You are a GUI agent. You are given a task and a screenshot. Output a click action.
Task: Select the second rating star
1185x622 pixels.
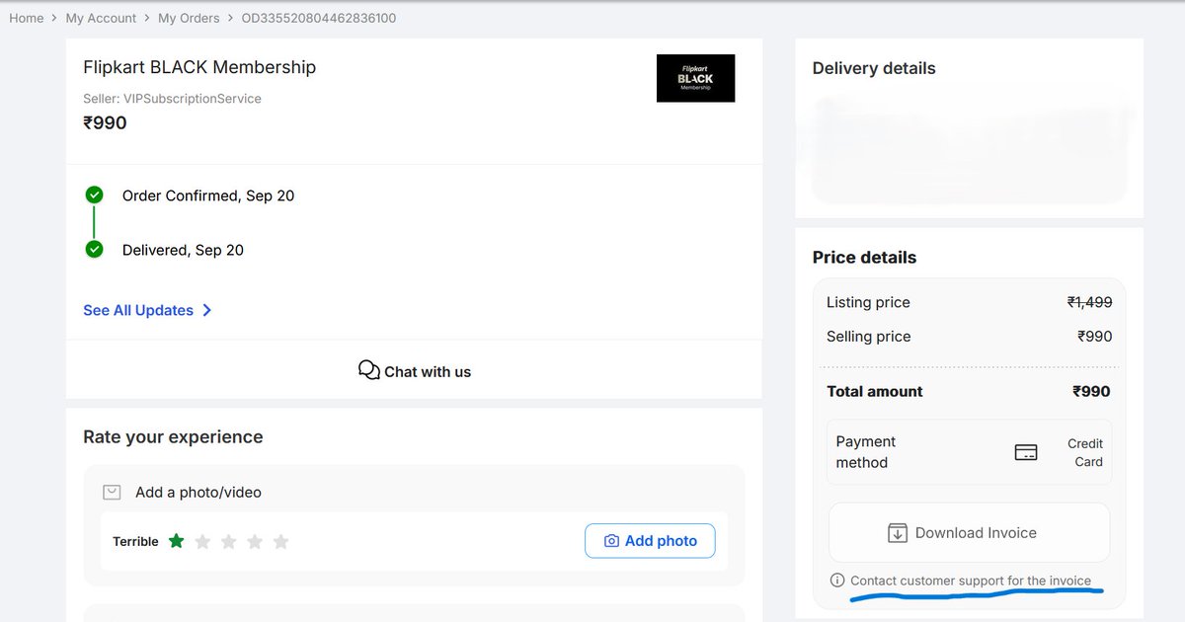coord(202,541)
